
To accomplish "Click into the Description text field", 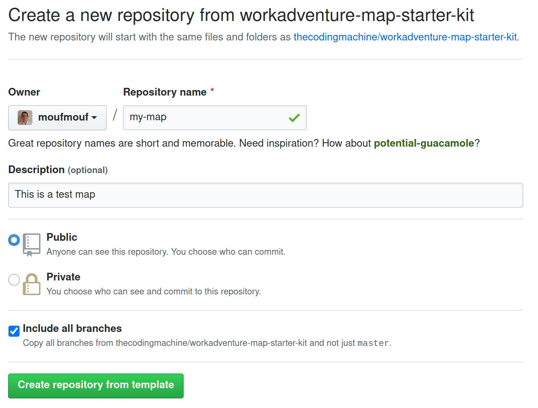I will pos(266,195).
